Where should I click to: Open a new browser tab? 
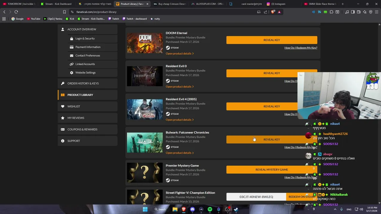pos(343,4)
